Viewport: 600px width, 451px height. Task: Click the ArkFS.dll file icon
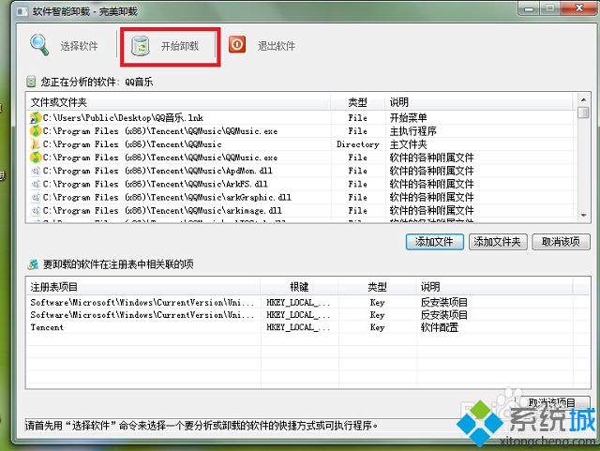(x=36, y=184)
